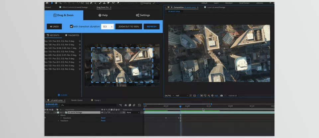Collapse the Effects group in timeline

[58, 115]
